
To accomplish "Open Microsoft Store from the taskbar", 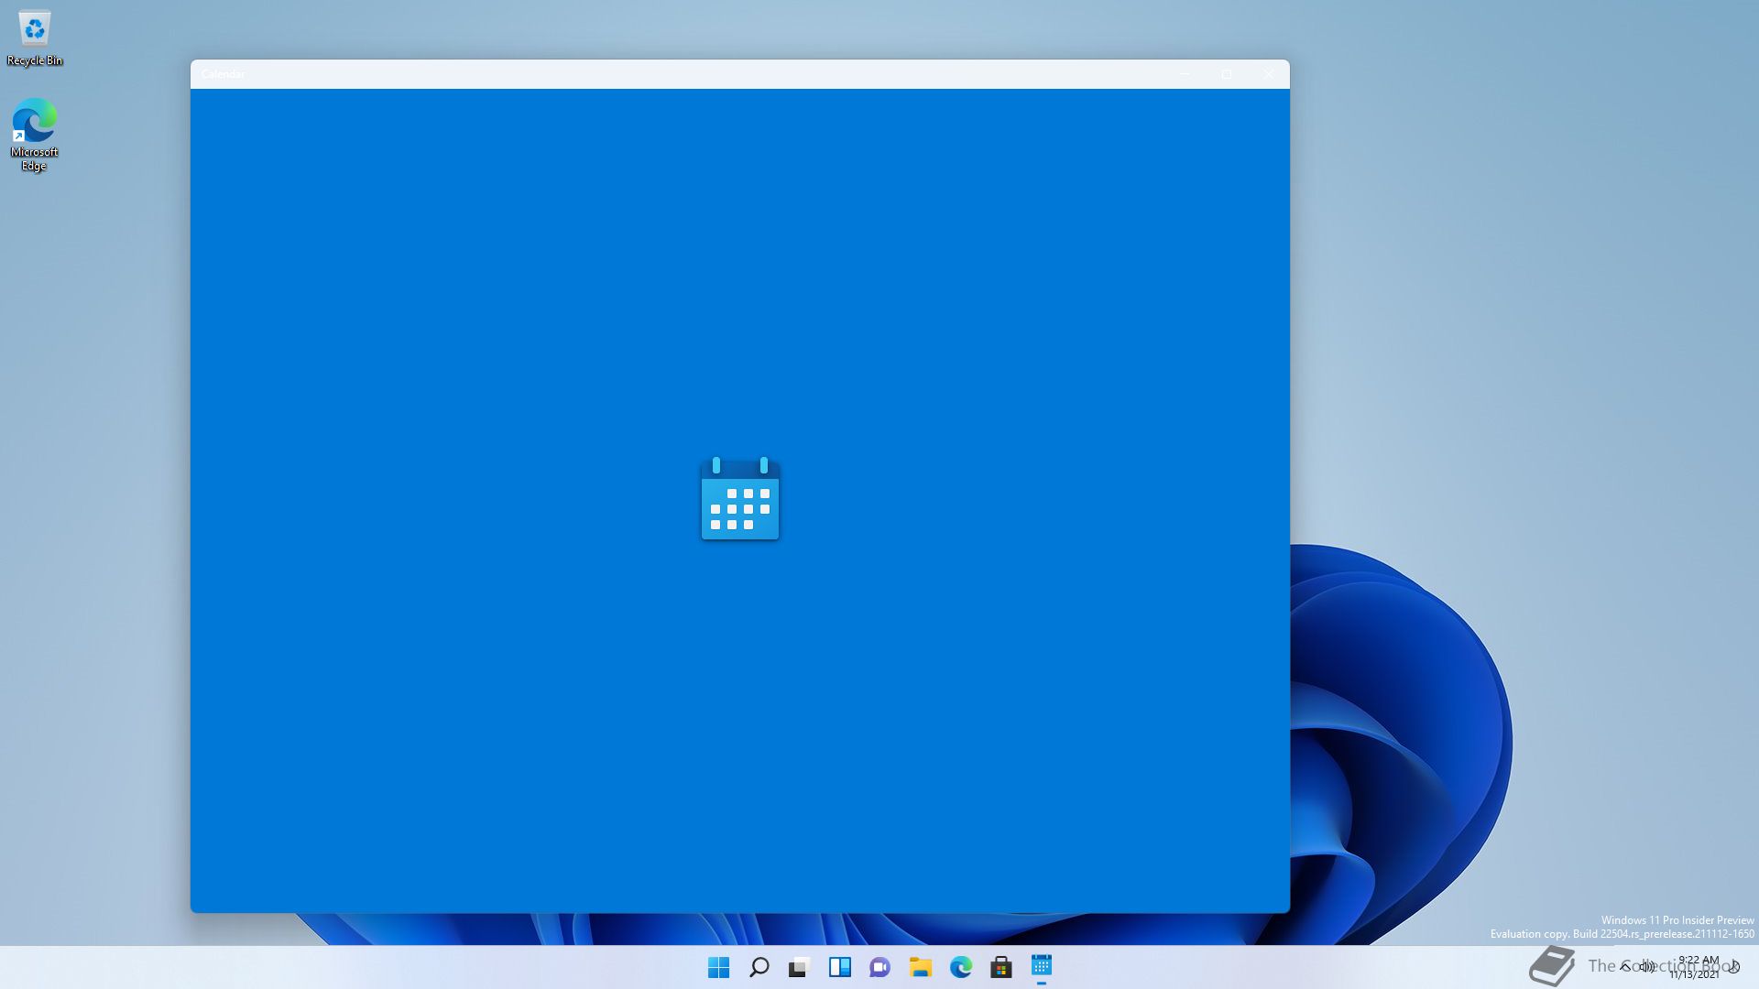I will (x=1001, y=967).
